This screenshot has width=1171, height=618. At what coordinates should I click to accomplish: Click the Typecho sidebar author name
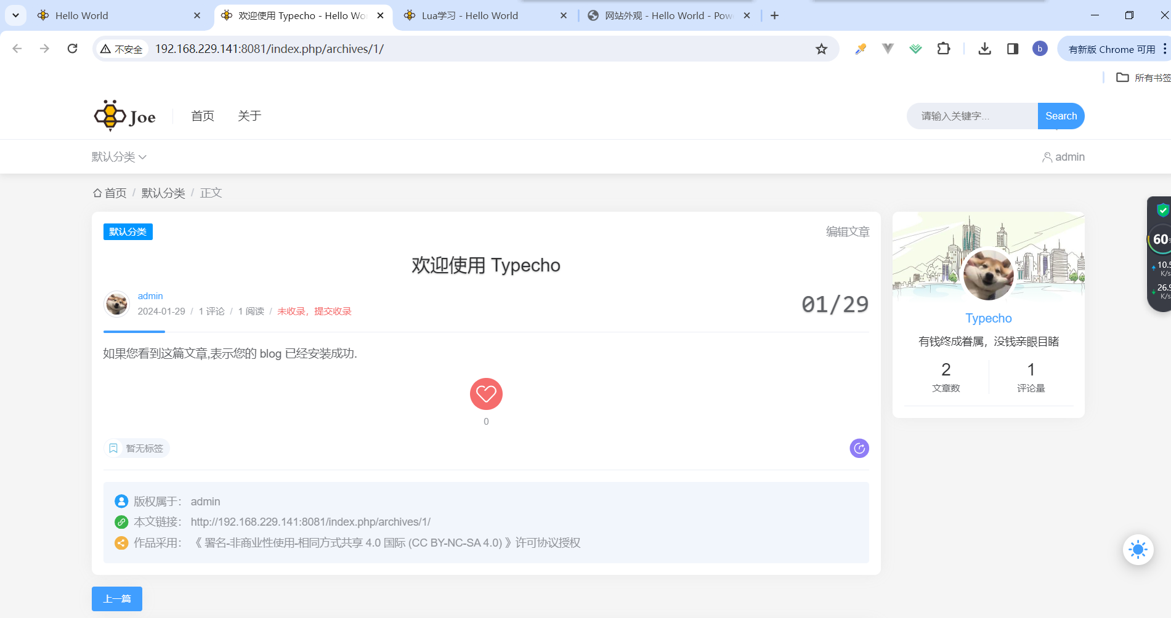pos(988,318)
